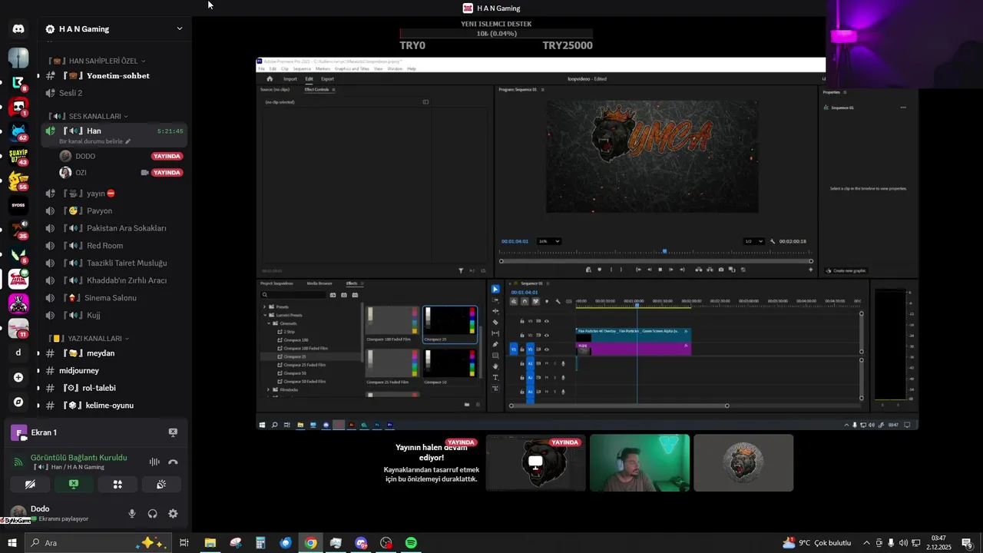Switch to the Export tab in Premiere

(x=328, y=78)
